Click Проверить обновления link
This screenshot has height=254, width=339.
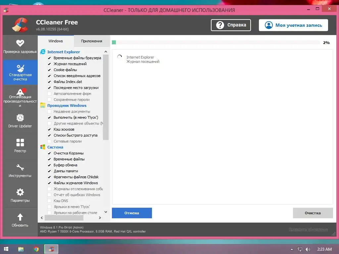point(308,229)
